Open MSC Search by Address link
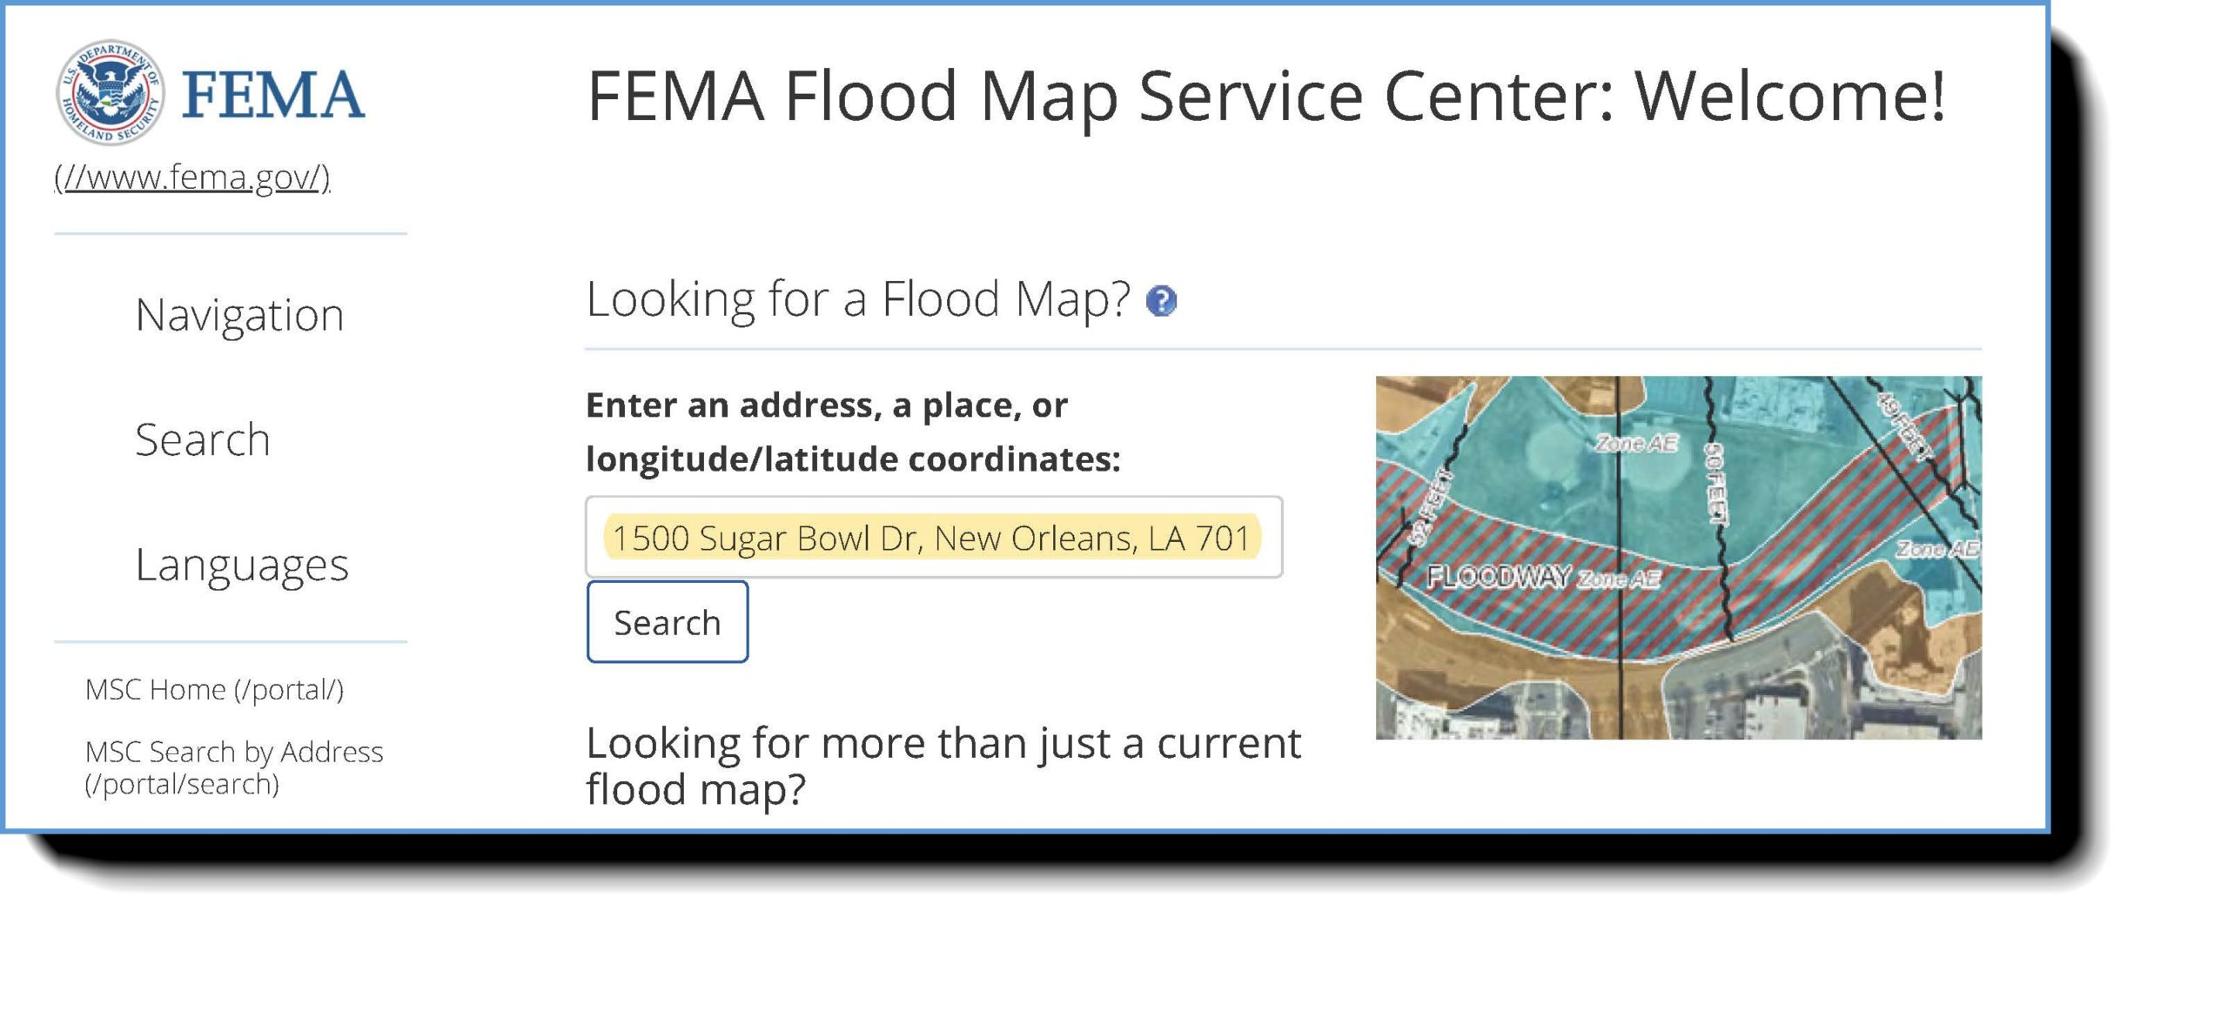The height and width of the screenshot is (1011, 2228). (234, 767)
